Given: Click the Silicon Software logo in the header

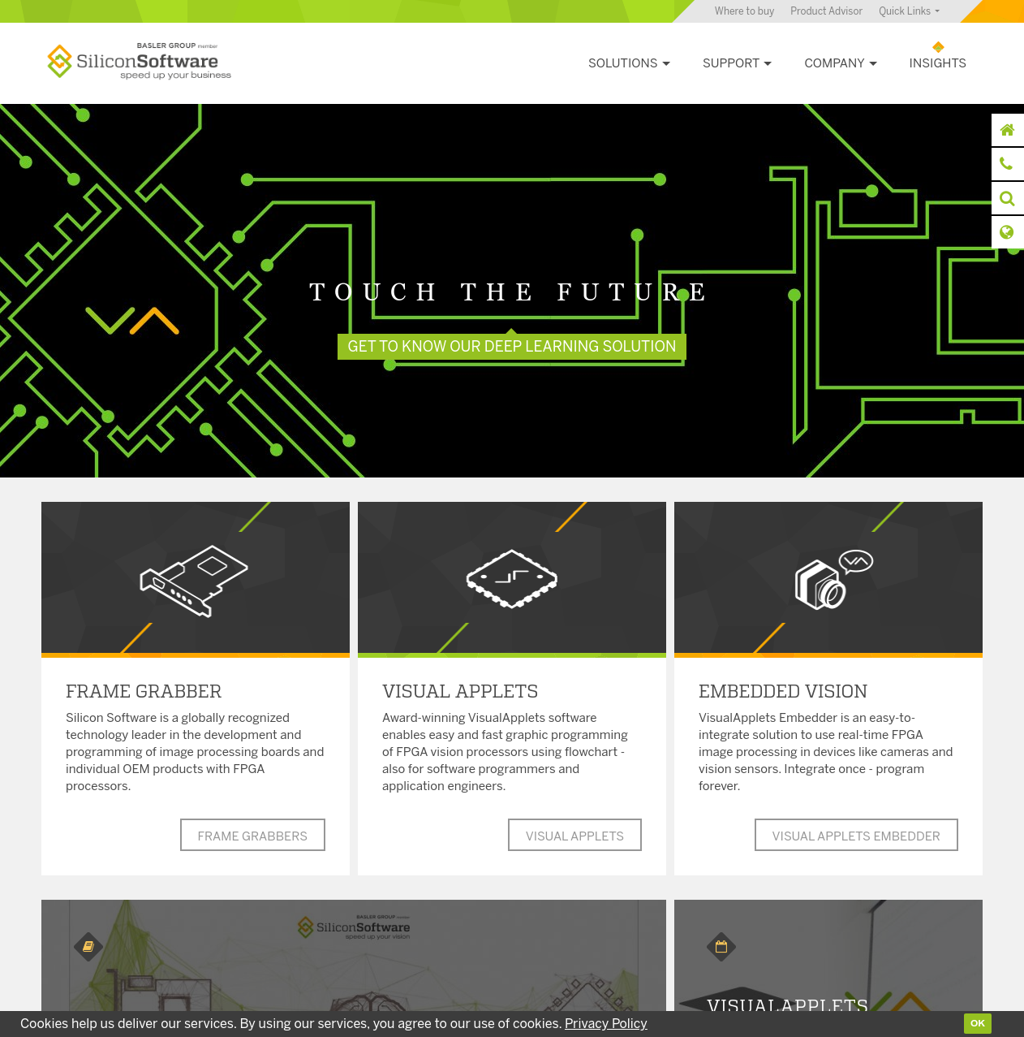Looking at the screenshot, I should coord(139,61).
